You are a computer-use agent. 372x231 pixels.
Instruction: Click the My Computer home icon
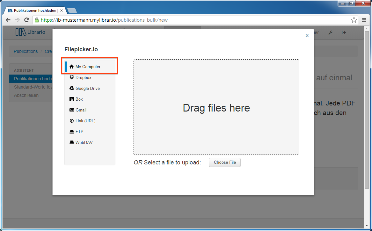click(x=72, y=67)
